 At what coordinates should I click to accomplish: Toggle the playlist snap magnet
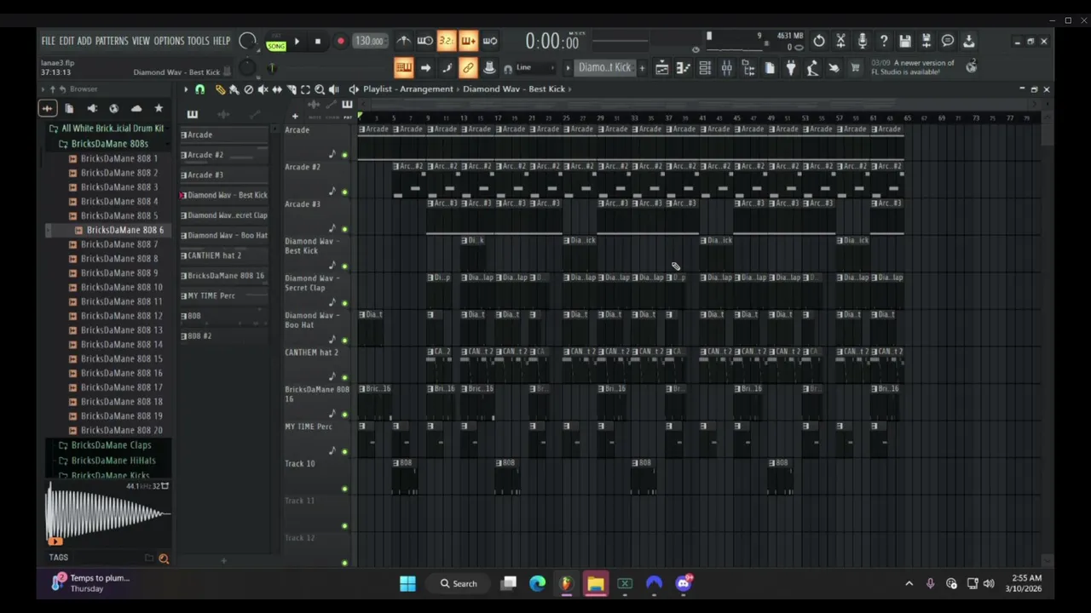click(x=199, y=89)
